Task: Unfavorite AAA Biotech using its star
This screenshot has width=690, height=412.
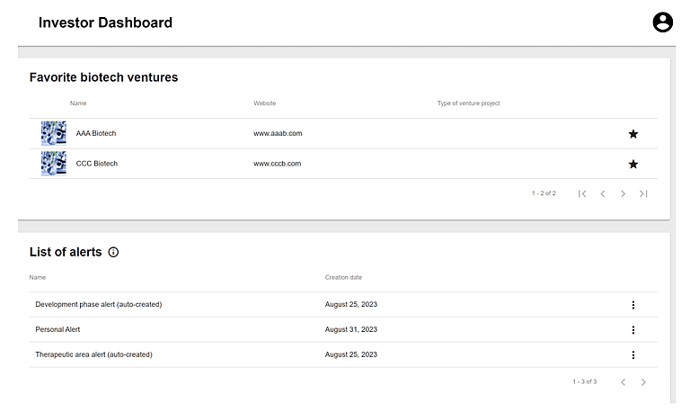Action: [x=632, y=134]
